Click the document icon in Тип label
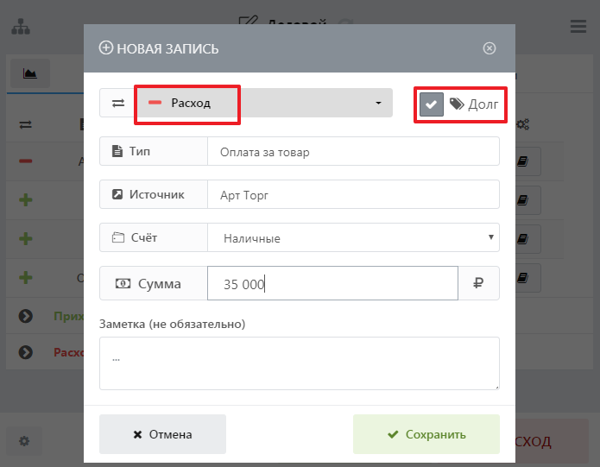Screen dimensions: 600x467 [117, 151]
